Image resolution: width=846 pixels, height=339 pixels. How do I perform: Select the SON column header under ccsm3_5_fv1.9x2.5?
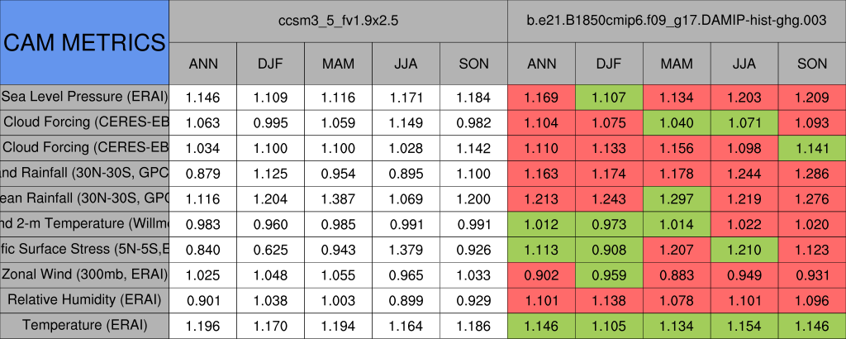click(473, 63)
